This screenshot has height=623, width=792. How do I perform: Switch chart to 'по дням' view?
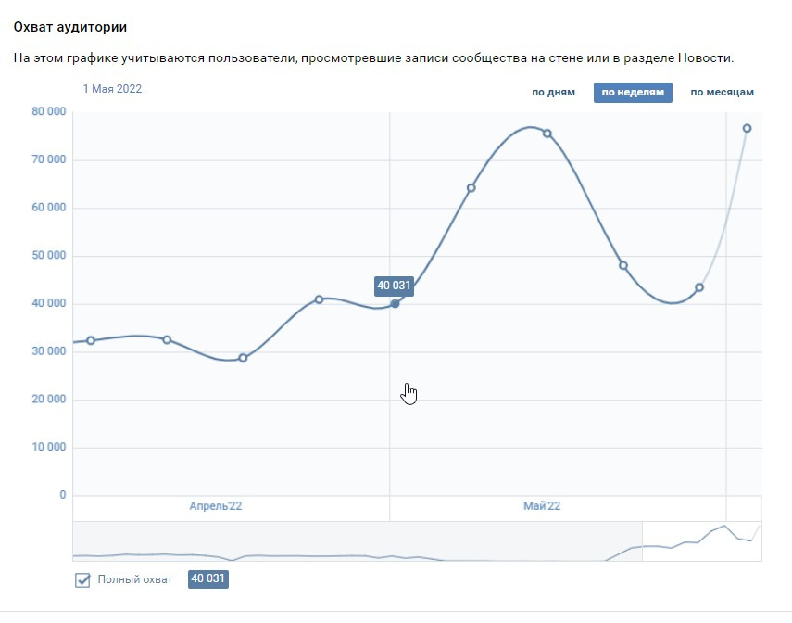coord(553,93)
